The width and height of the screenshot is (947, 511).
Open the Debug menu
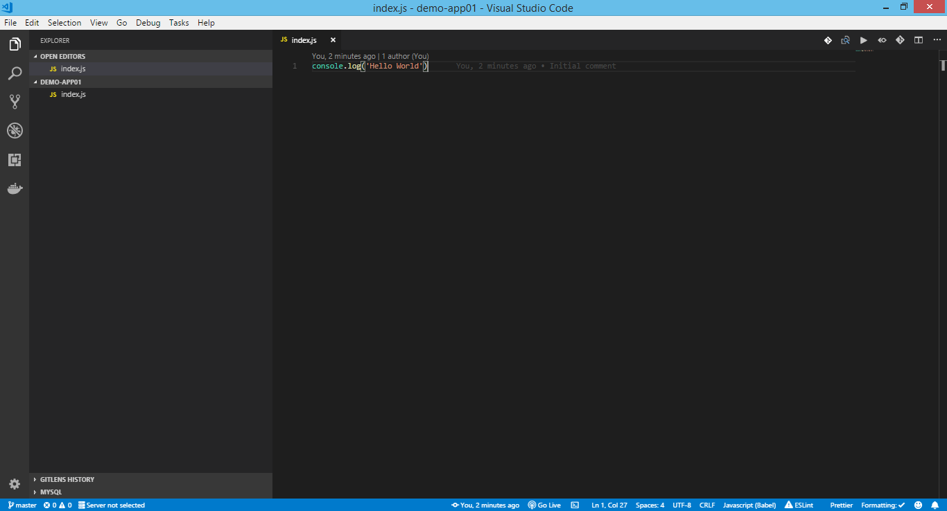pos(148,22)
